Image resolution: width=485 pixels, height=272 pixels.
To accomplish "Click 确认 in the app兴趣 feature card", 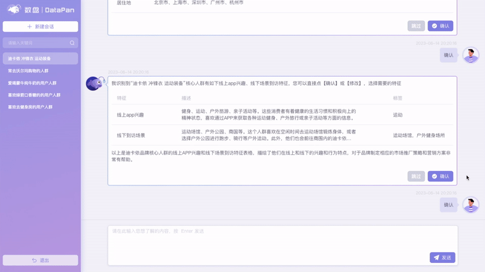I will pos(441,176).
